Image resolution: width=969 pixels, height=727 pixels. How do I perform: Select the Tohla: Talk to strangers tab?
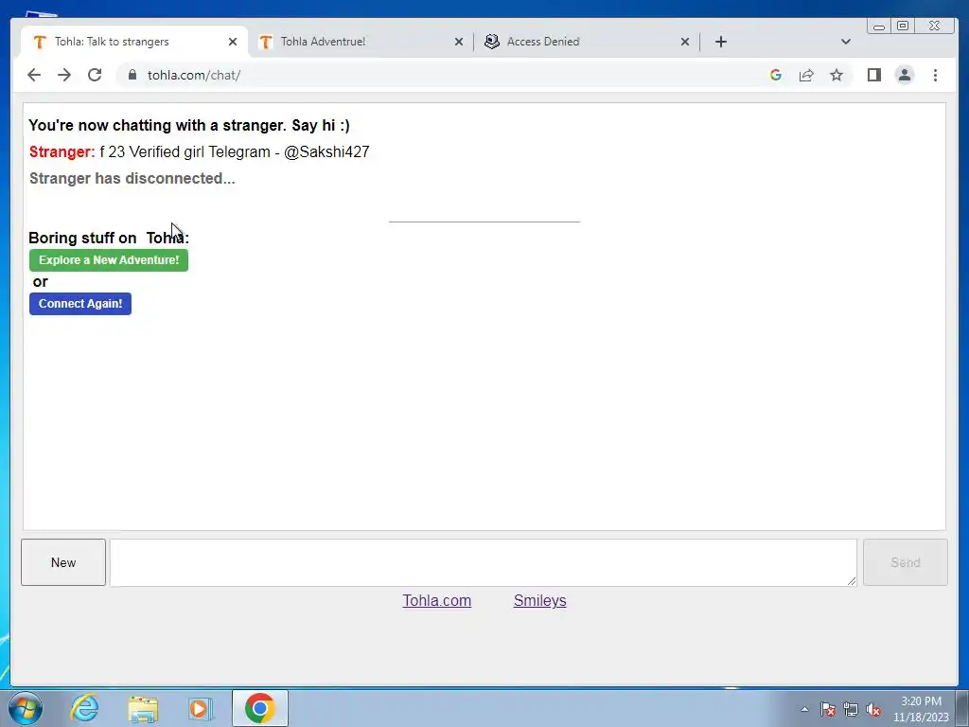[x=132, y=42]
